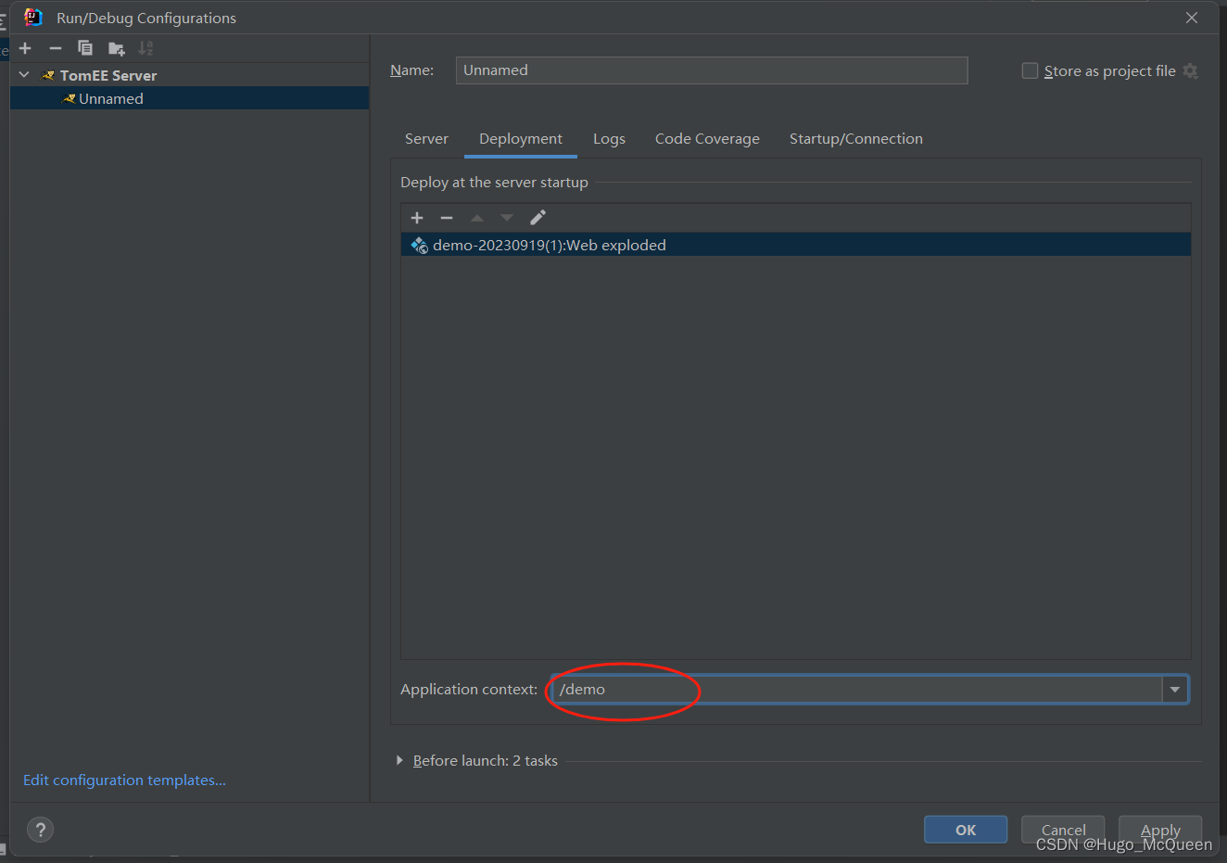Go to the Code Coverage tab

[x=707, y=139]
